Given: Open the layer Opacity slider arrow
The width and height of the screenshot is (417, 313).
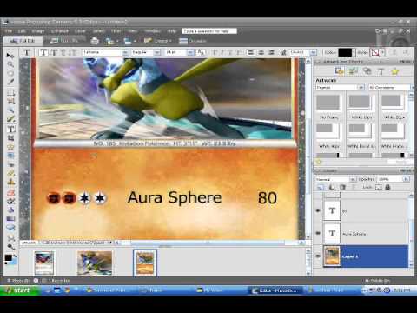Looking at the screenshot, I should 406,179.
